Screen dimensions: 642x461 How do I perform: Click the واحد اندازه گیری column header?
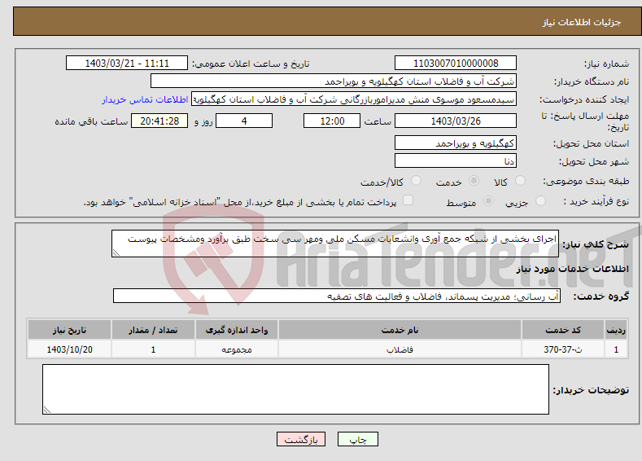(x=237, y=330)
